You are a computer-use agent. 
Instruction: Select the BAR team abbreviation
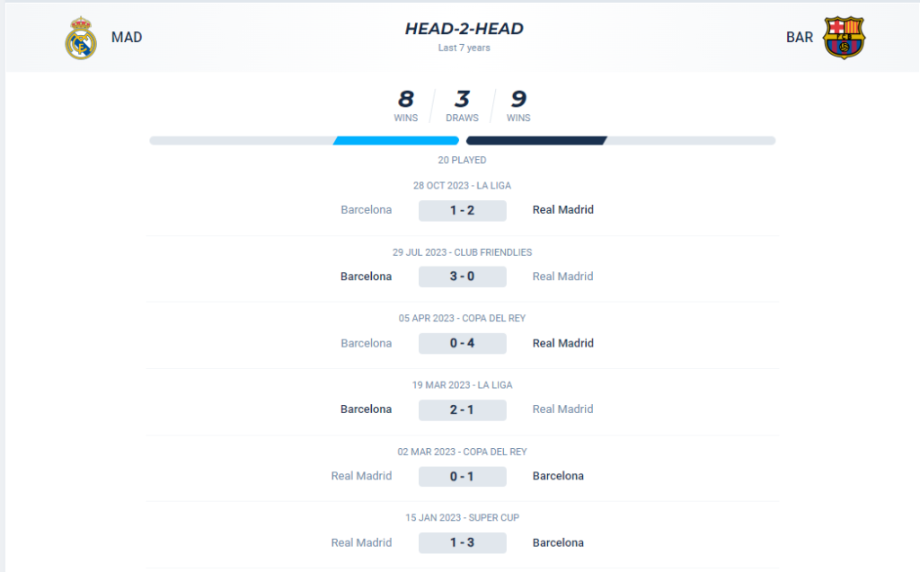799,38
